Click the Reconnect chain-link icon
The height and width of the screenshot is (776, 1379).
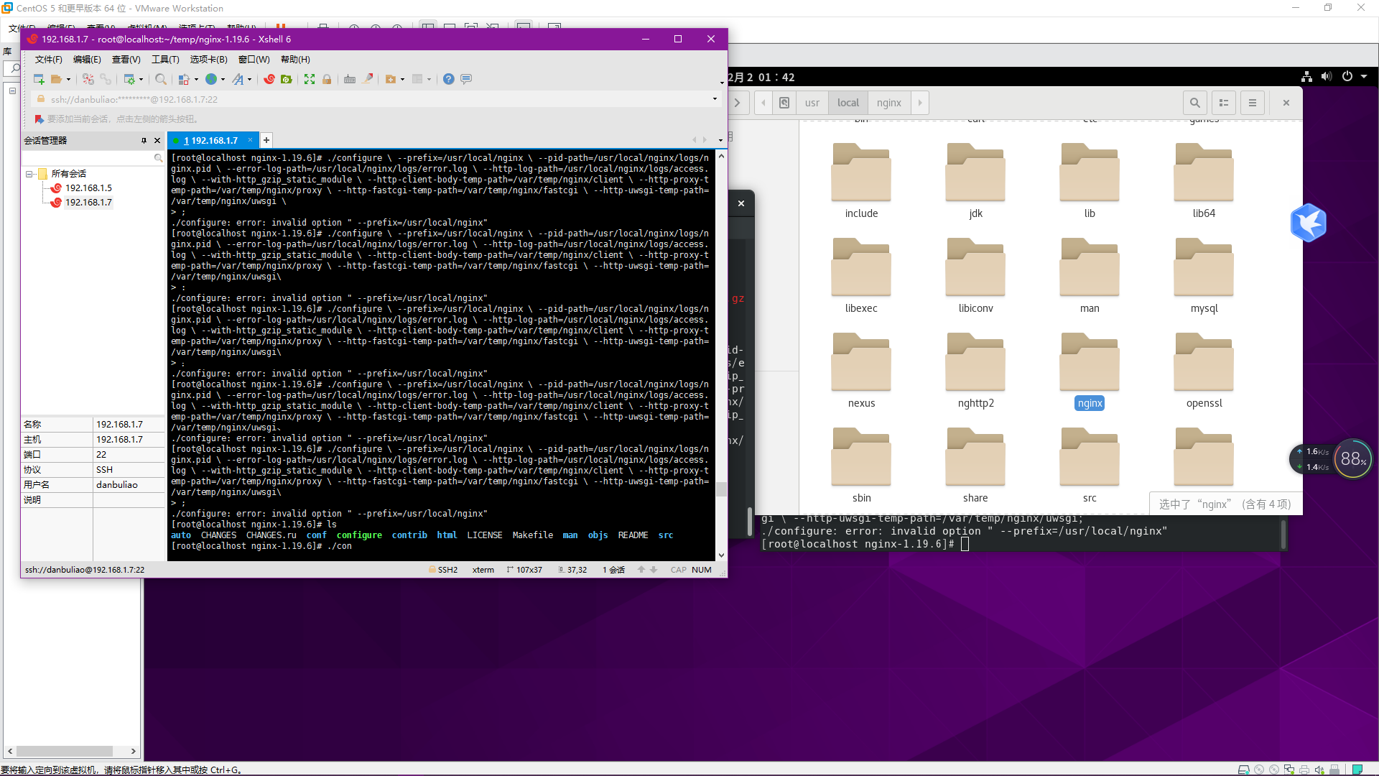point(106,79)
